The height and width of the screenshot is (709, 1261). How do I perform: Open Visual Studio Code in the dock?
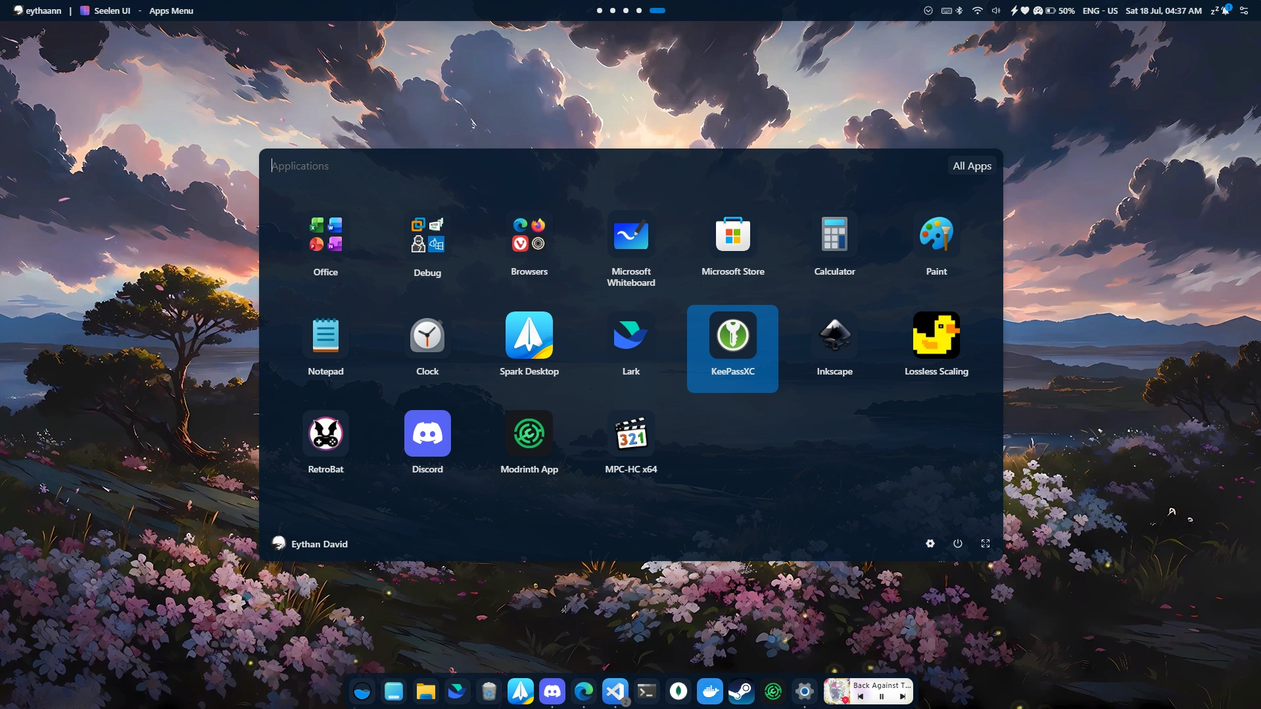tap(615, 691)
